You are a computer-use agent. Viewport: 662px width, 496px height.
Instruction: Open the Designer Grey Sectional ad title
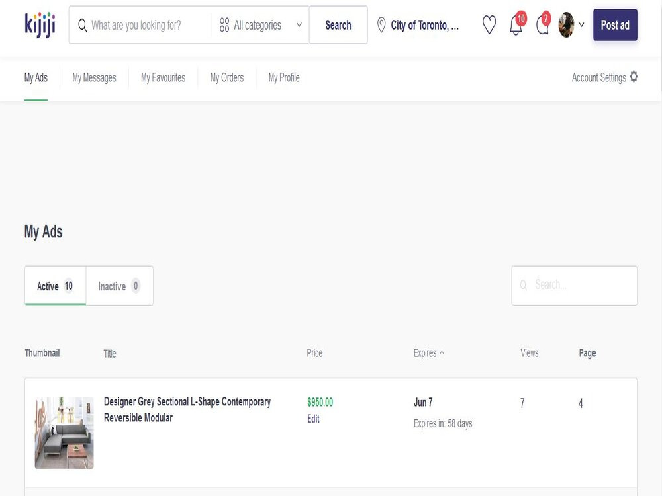click(x=187, y=409)
